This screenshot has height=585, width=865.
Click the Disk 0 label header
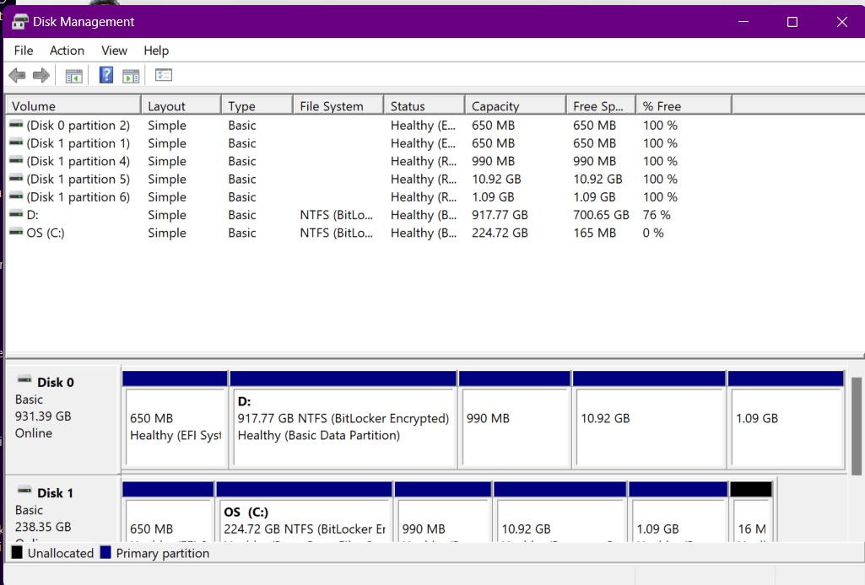pos(55,383)
